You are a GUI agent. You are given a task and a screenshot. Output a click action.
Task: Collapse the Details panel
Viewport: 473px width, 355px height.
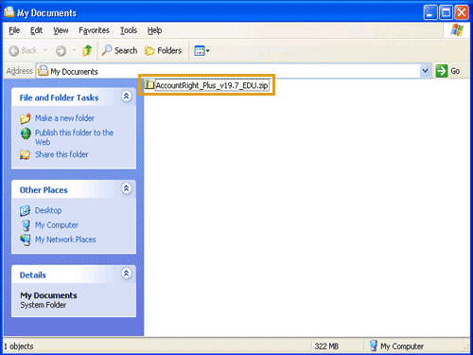(x=127, y=274)
